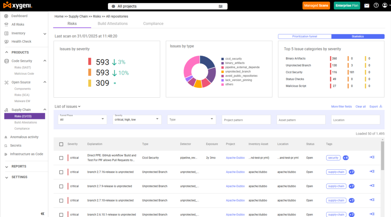Open the Severity filter dropdown
This screenshot has width=391, height=217.
click(137, 119)
